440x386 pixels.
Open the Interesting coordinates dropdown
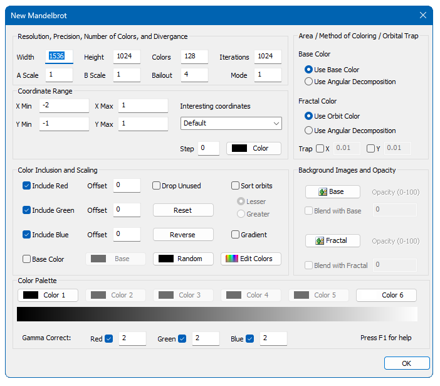coord(231,123)
